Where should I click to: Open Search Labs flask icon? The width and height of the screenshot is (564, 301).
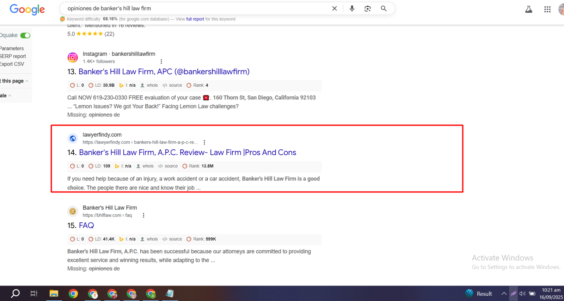click(528, 10)
